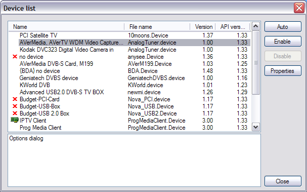Click file name Nova_USB2.Device

coord(152,113)
